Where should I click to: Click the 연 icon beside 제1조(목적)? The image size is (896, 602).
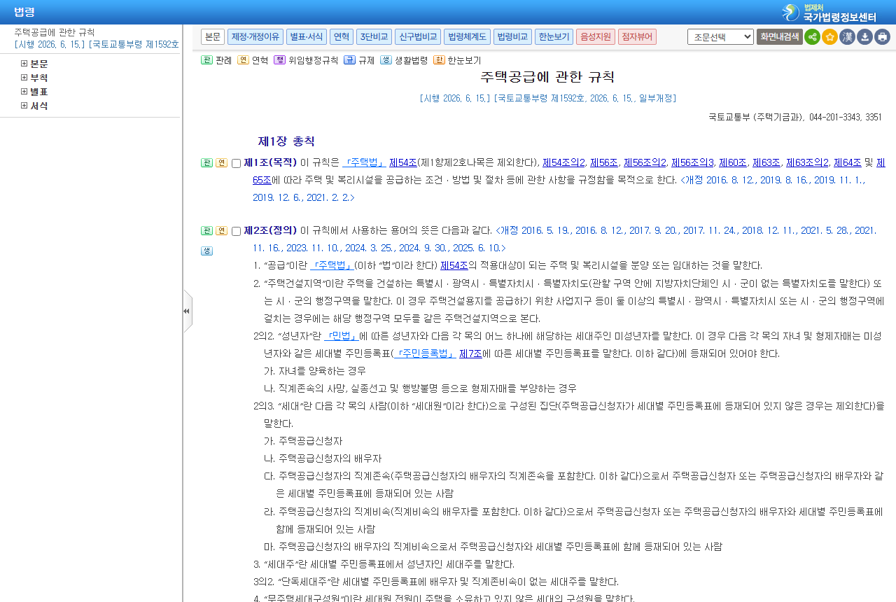pyautogui.click(x=221, y=163)
